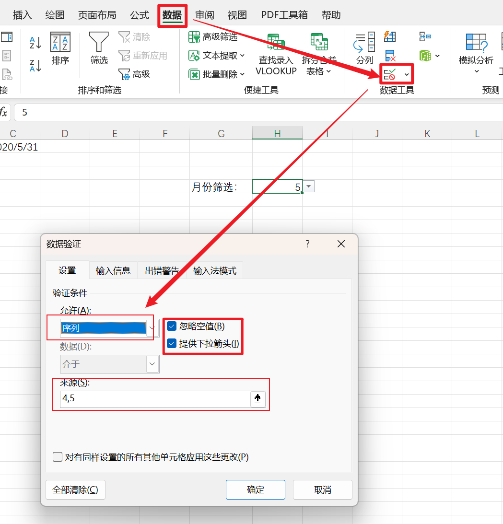The height and width of the screenshot is (524, 503).
Task: Click the Flash Fill icon in Data Tools
Action: (390, 37)
